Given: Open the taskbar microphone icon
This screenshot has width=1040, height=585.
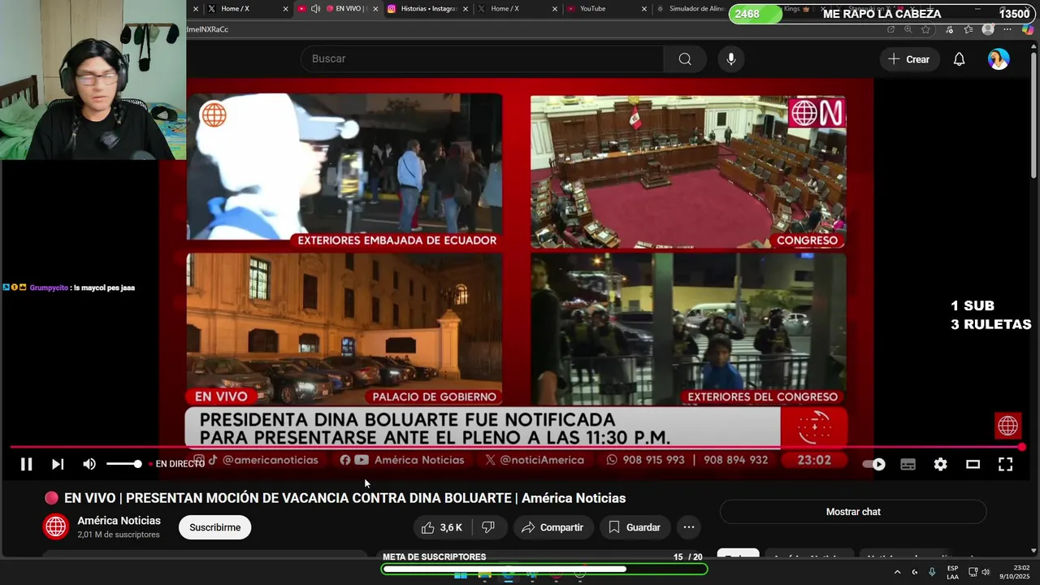Looking at the screenshot, I should coord(932,572).
